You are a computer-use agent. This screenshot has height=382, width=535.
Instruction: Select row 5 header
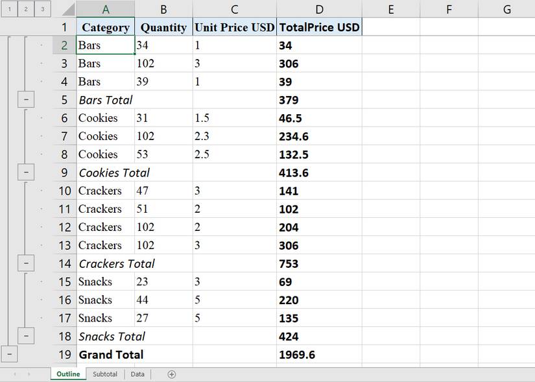tap(64, 100)
